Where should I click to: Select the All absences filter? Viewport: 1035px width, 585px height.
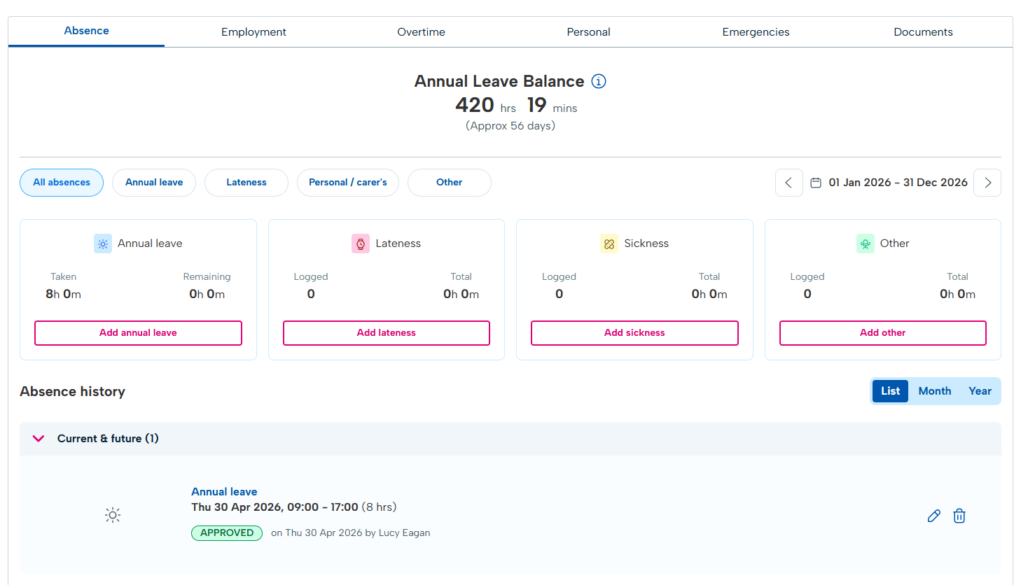(x=62, y=183)
